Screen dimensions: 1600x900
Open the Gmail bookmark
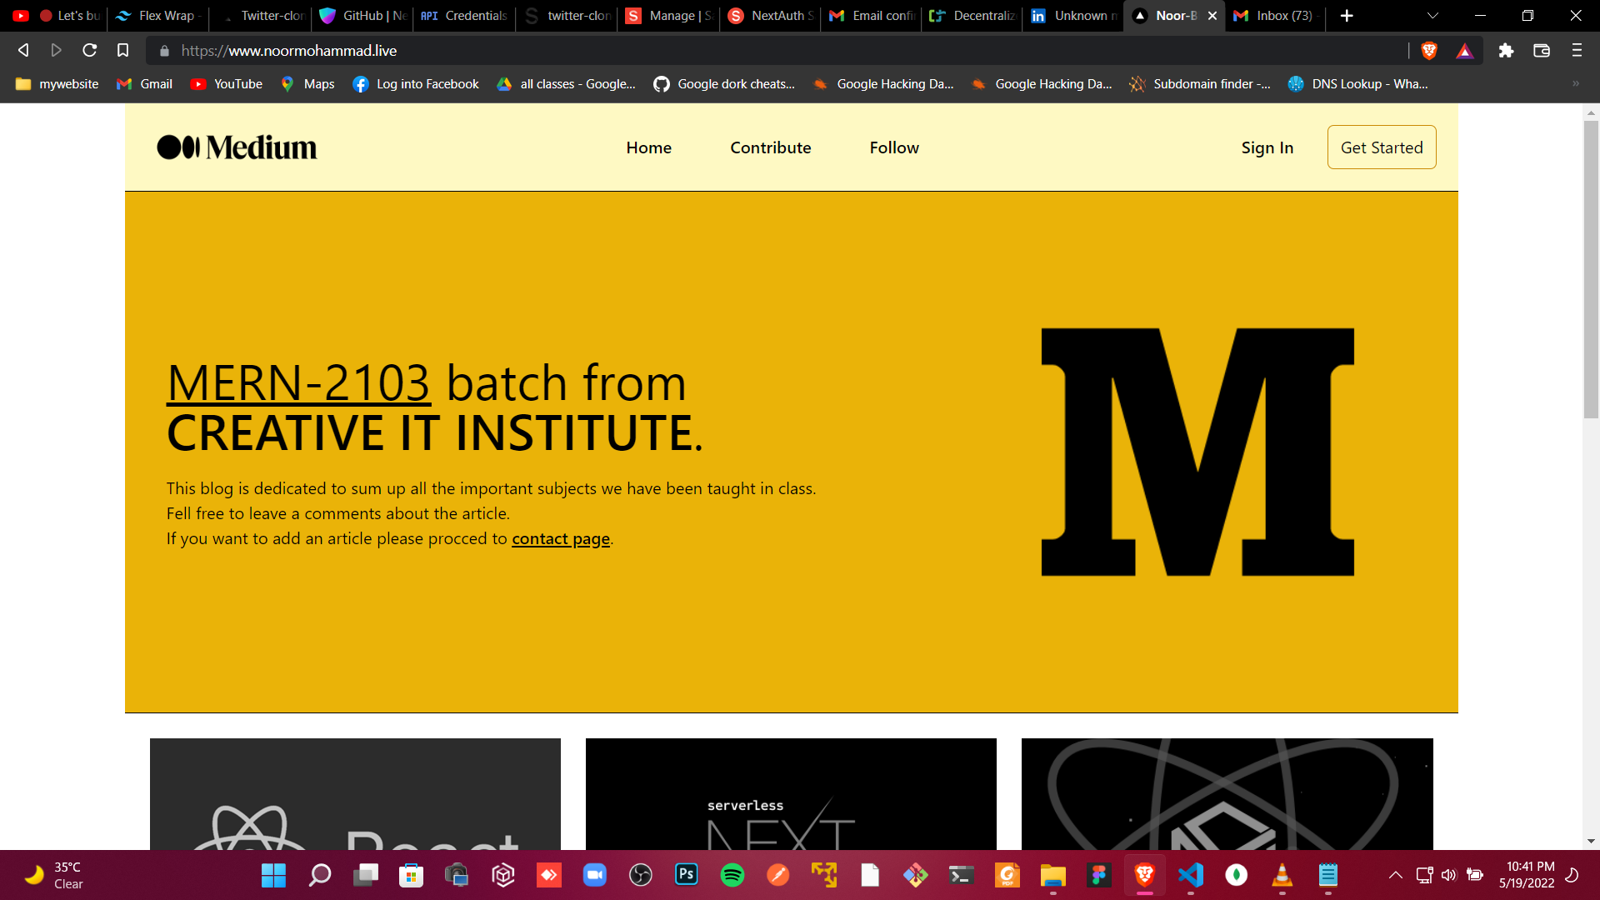[x=145, y=84]
